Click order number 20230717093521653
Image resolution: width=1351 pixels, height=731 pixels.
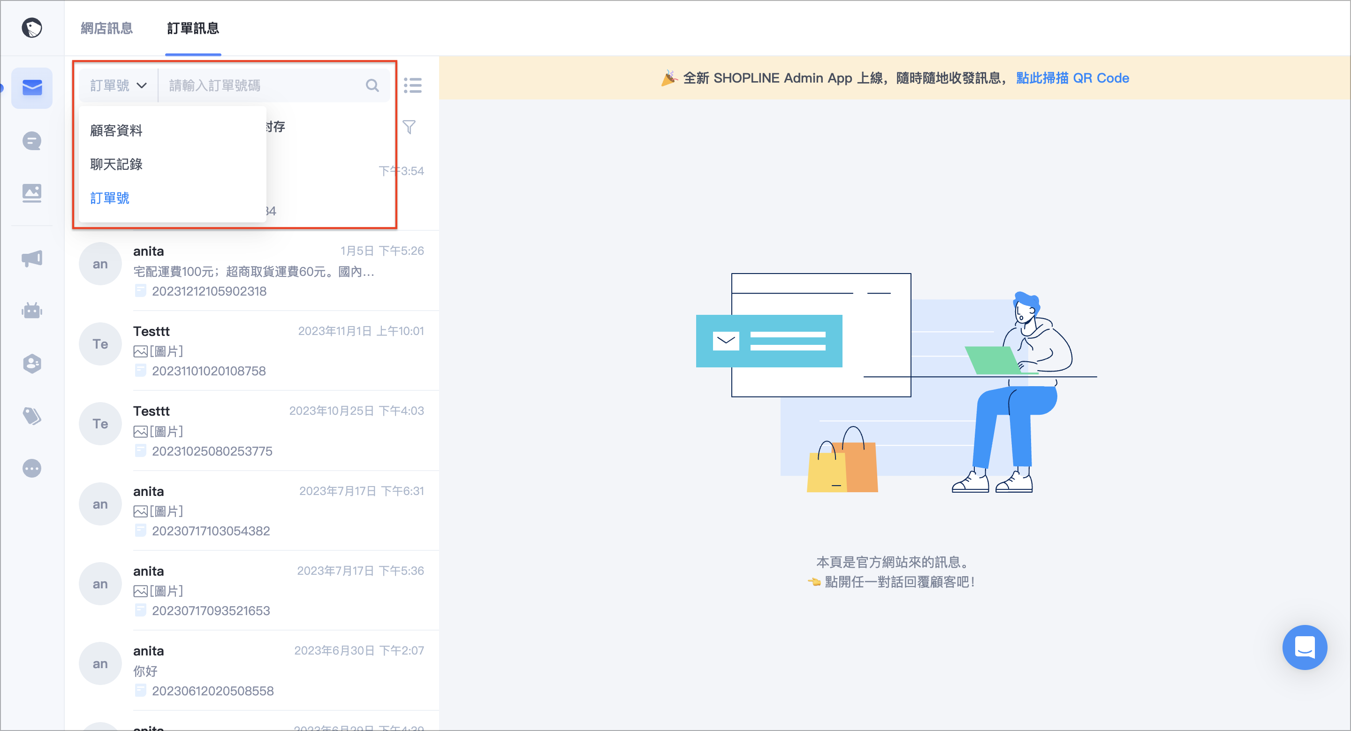point(211,610)
